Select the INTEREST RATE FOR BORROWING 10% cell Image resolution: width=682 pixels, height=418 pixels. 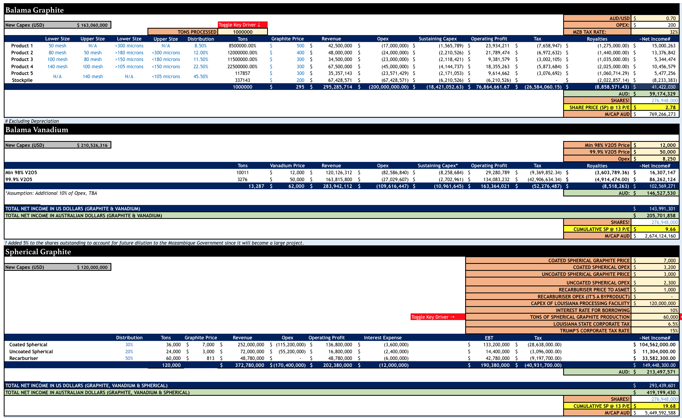coord(655,310)
